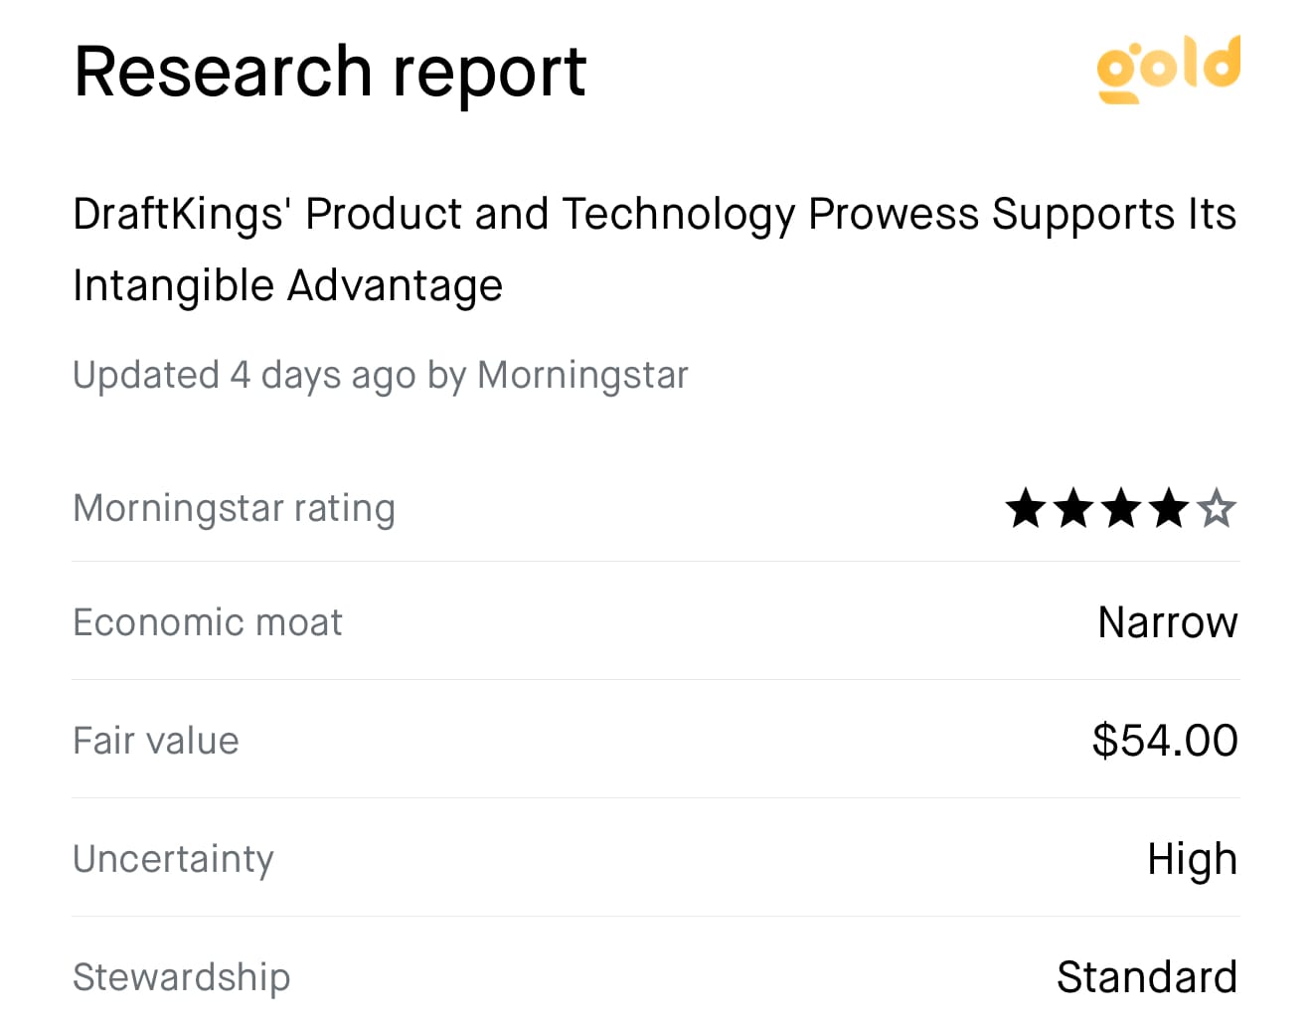
Task: Click the word Morningstar in the updated line
Action: 582,376
